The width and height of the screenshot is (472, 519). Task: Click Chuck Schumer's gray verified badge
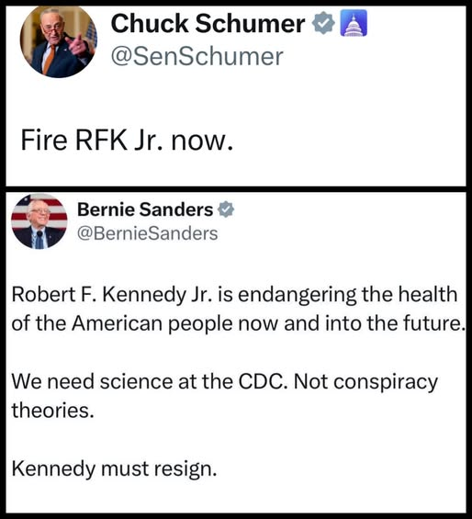[x=324, y=23]
